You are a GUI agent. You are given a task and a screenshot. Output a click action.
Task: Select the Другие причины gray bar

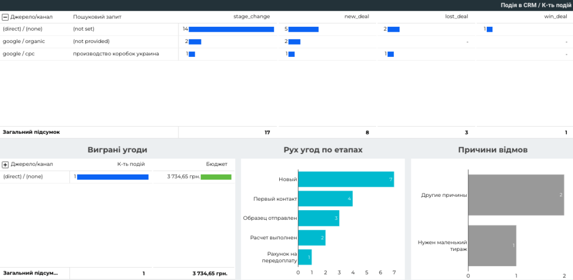[x=516, y=195]
